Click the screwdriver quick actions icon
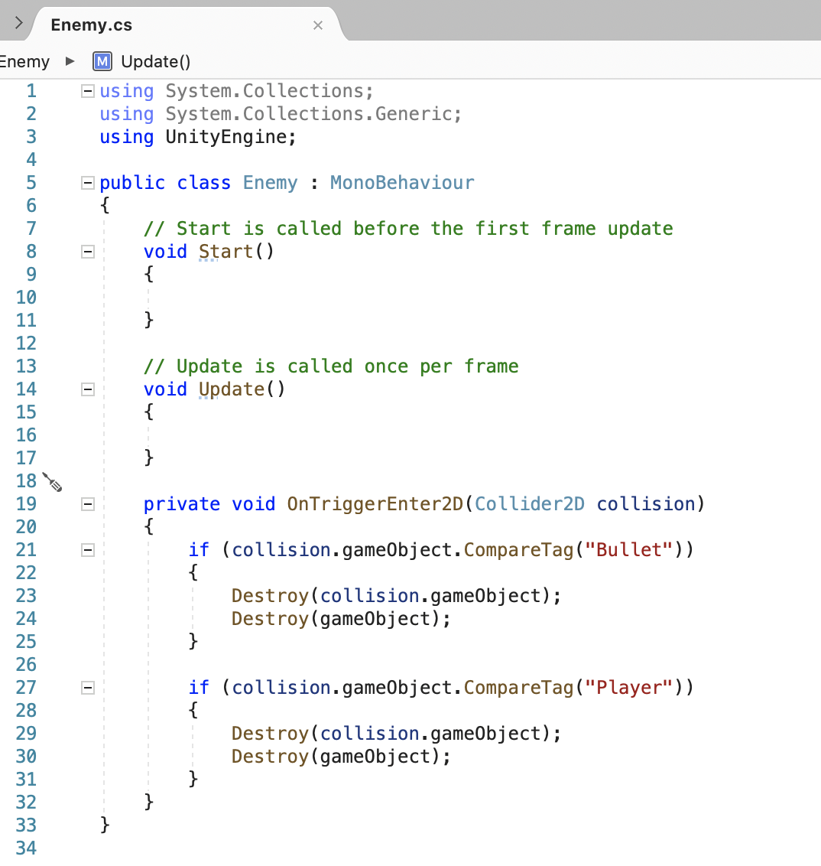Viewport: 821px width, 866px height. [52, 482]
